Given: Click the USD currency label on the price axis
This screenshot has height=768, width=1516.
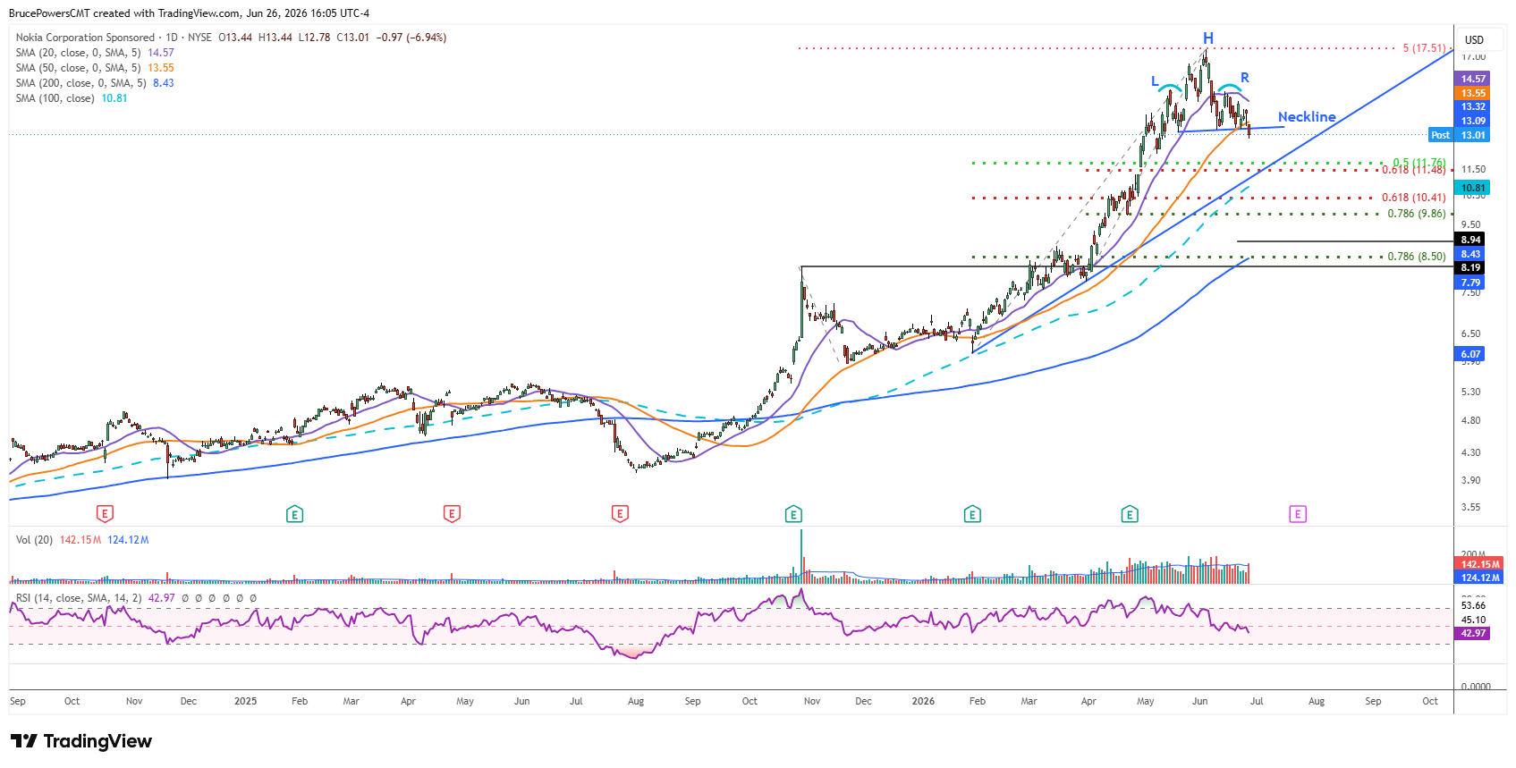Looking at the screenshot, I should pos(1474,40).
